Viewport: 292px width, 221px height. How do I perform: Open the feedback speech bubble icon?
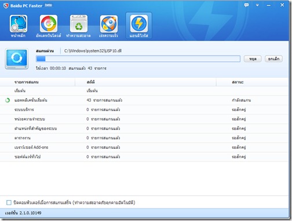246,5
